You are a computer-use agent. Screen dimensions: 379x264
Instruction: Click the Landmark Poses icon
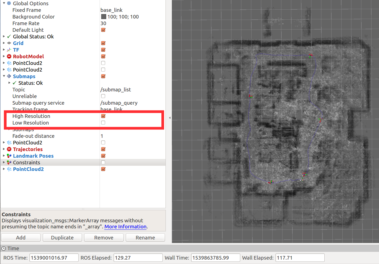coord(9,156)
